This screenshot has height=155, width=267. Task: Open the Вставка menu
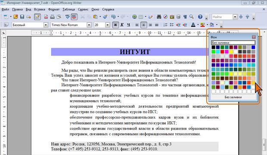coord(40,9)
